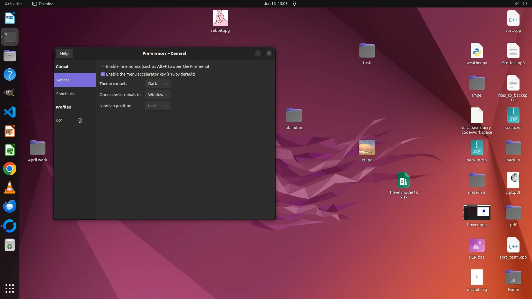Screen dimensions: 532x299
Task: Launch Google Chrome from the dock
Action: (10, 169)
